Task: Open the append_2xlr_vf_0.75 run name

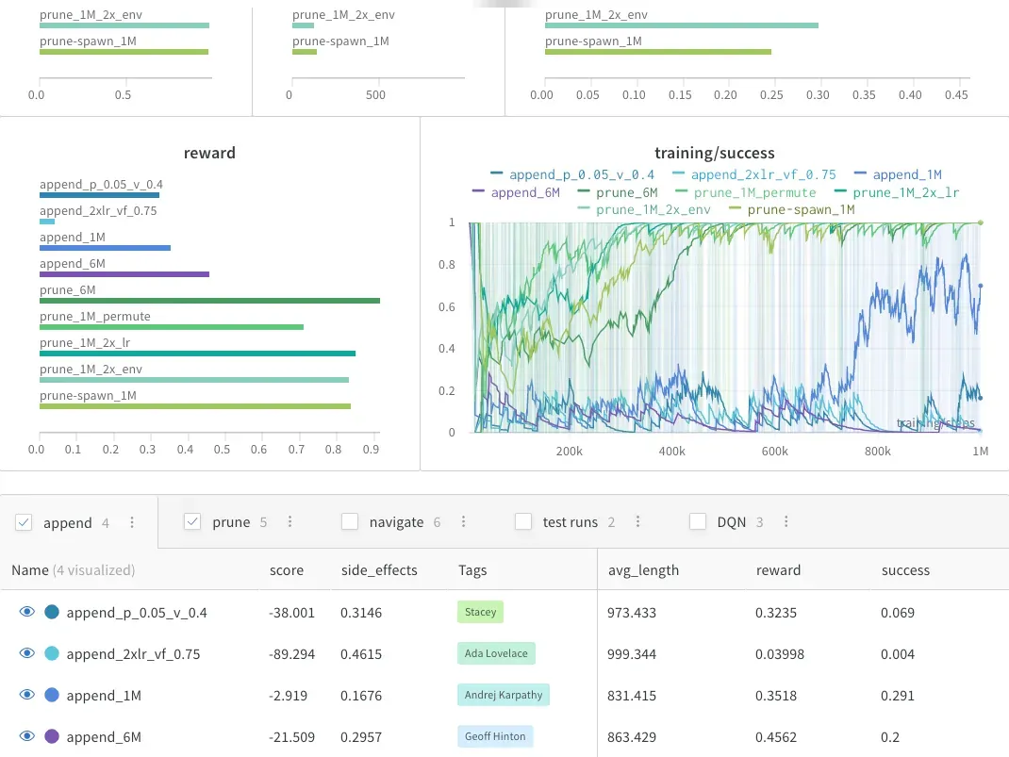Action: [x=133, y=654]
